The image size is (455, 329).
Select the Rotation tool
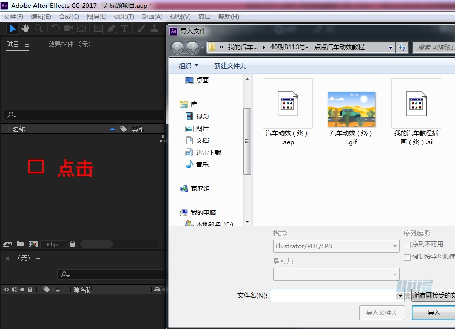pyautogui.click(x=55, y=28)
